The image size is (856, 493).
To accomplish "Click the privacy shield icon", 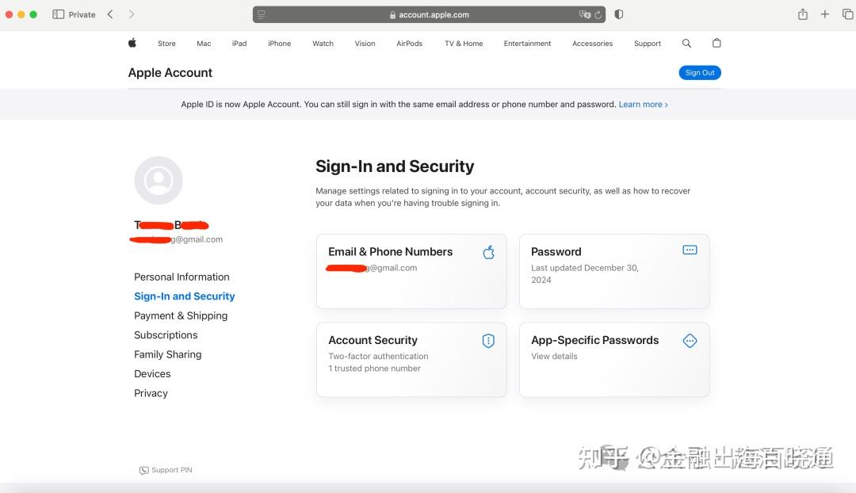I will pyautogui.click(x=619, y=14).
